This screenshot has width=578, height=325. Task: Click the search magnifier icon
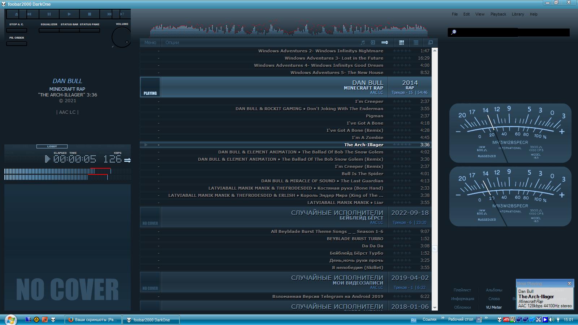pos(454,32)
